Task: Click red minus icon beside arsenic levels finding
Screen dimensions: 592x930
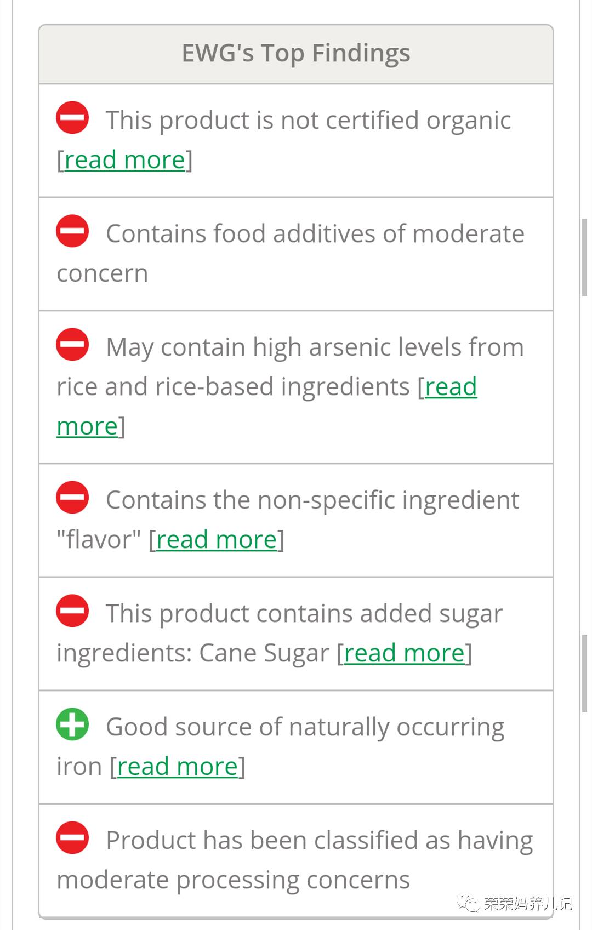Action: [72, 344]
